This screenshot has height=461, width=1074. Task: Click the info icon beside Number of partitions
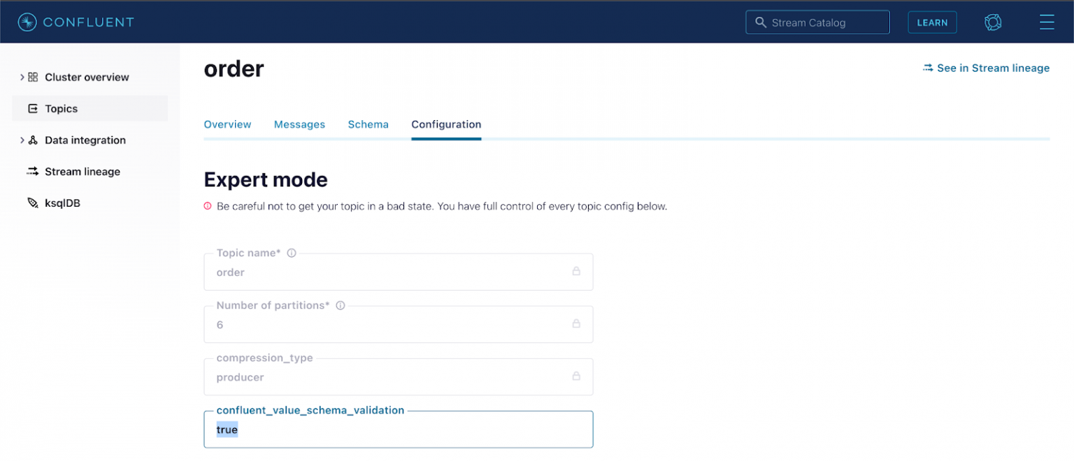click(x=341, y=306)
